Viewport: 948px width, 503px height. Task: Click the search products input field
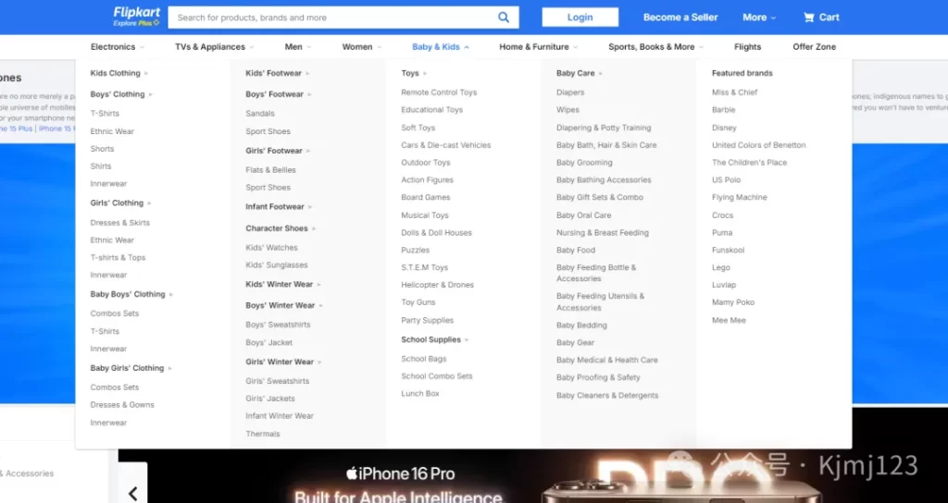[x=343, y=18]
